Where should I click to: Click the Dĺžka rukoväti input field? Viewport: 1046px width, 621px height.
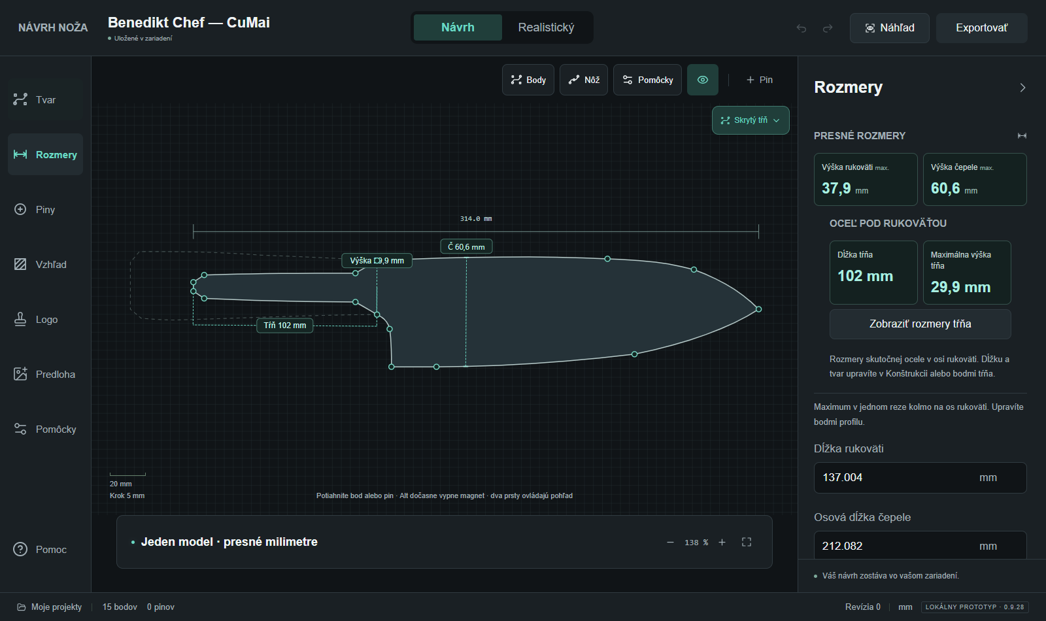point(920,478)
